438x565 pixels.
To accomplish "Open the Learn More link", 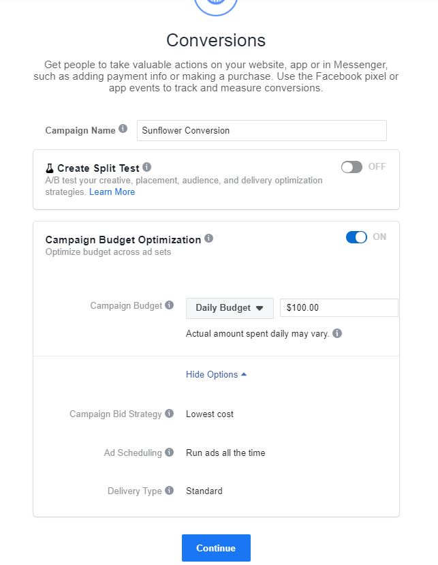I will click(112, 192).
